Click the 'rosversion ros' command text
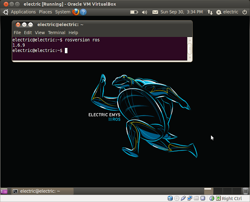Screen dimensions: 250x202 coord(82,40)
